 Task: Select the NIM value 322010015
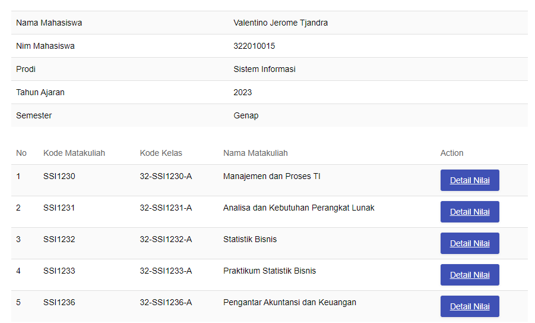click(254, 46)
